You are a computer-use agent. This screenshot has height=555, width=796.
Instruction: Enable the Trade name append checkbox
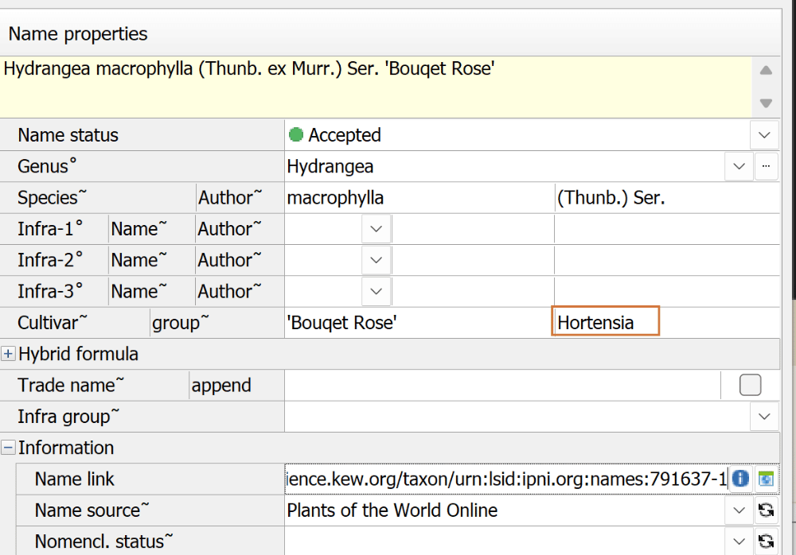[750, 385]
